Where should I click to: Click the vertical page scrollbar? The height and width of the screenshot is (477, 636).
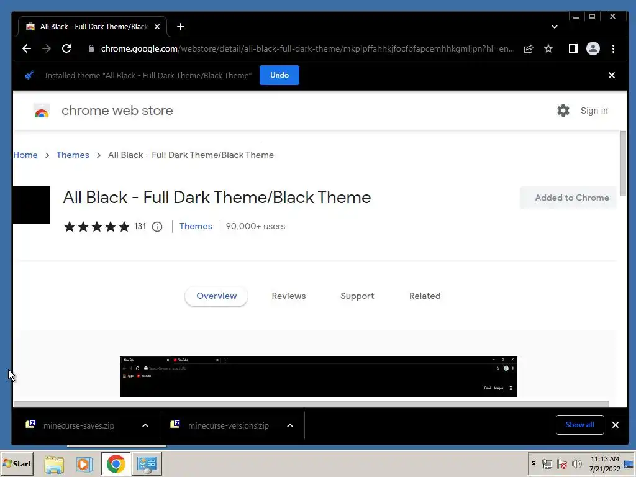(x=623, y=164)
